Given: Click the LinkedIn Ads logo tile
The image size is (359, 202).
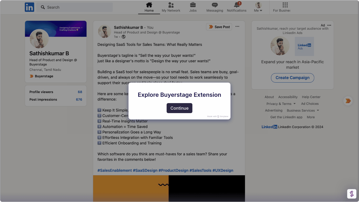Looking at the screenshot, I should tap(304, 46).
